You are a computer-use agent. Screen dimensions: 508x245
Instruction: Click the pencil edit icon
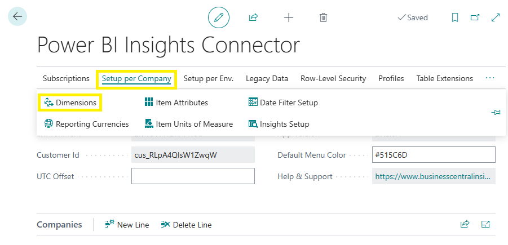pos(219,17)
